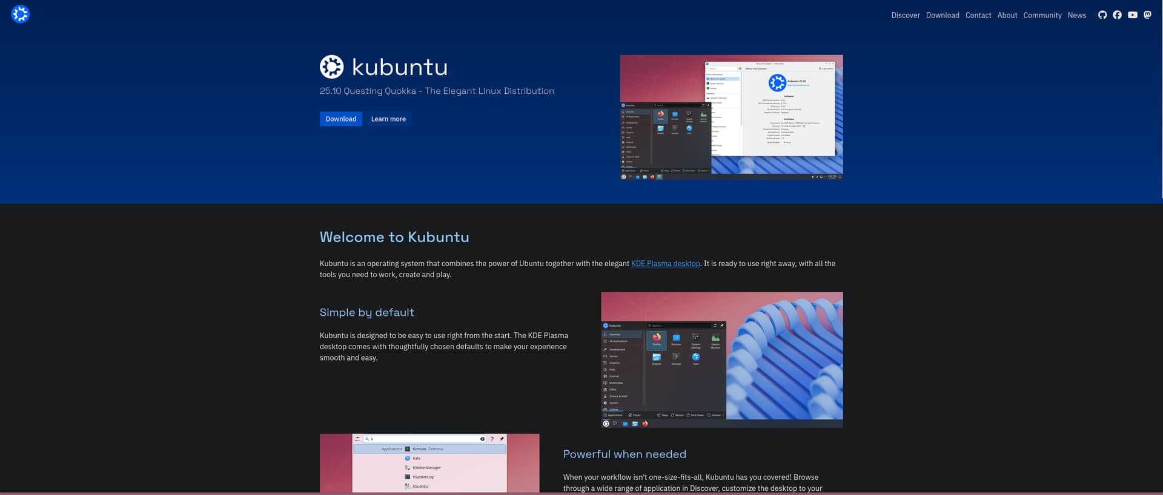
Task: Select Download in the top navigation
Action: coord(942,15)
